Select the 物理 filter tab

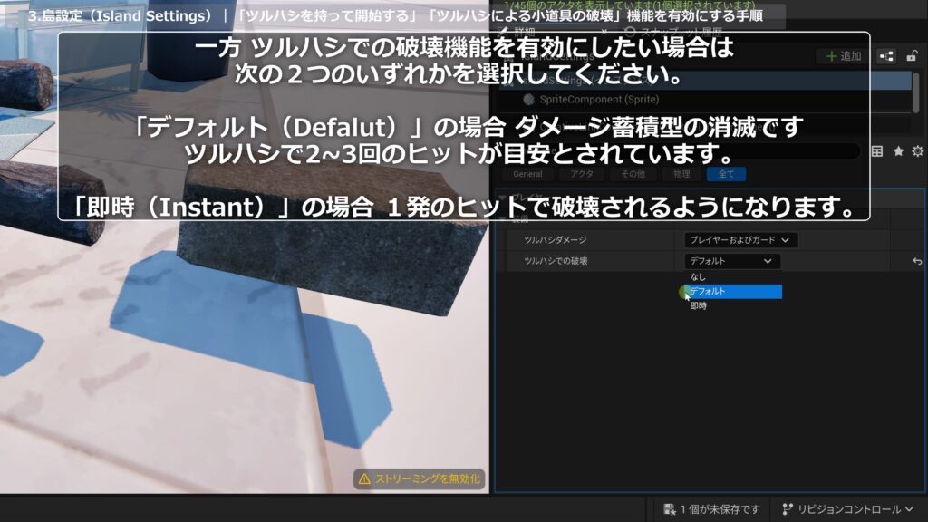(x=681, y=174)
